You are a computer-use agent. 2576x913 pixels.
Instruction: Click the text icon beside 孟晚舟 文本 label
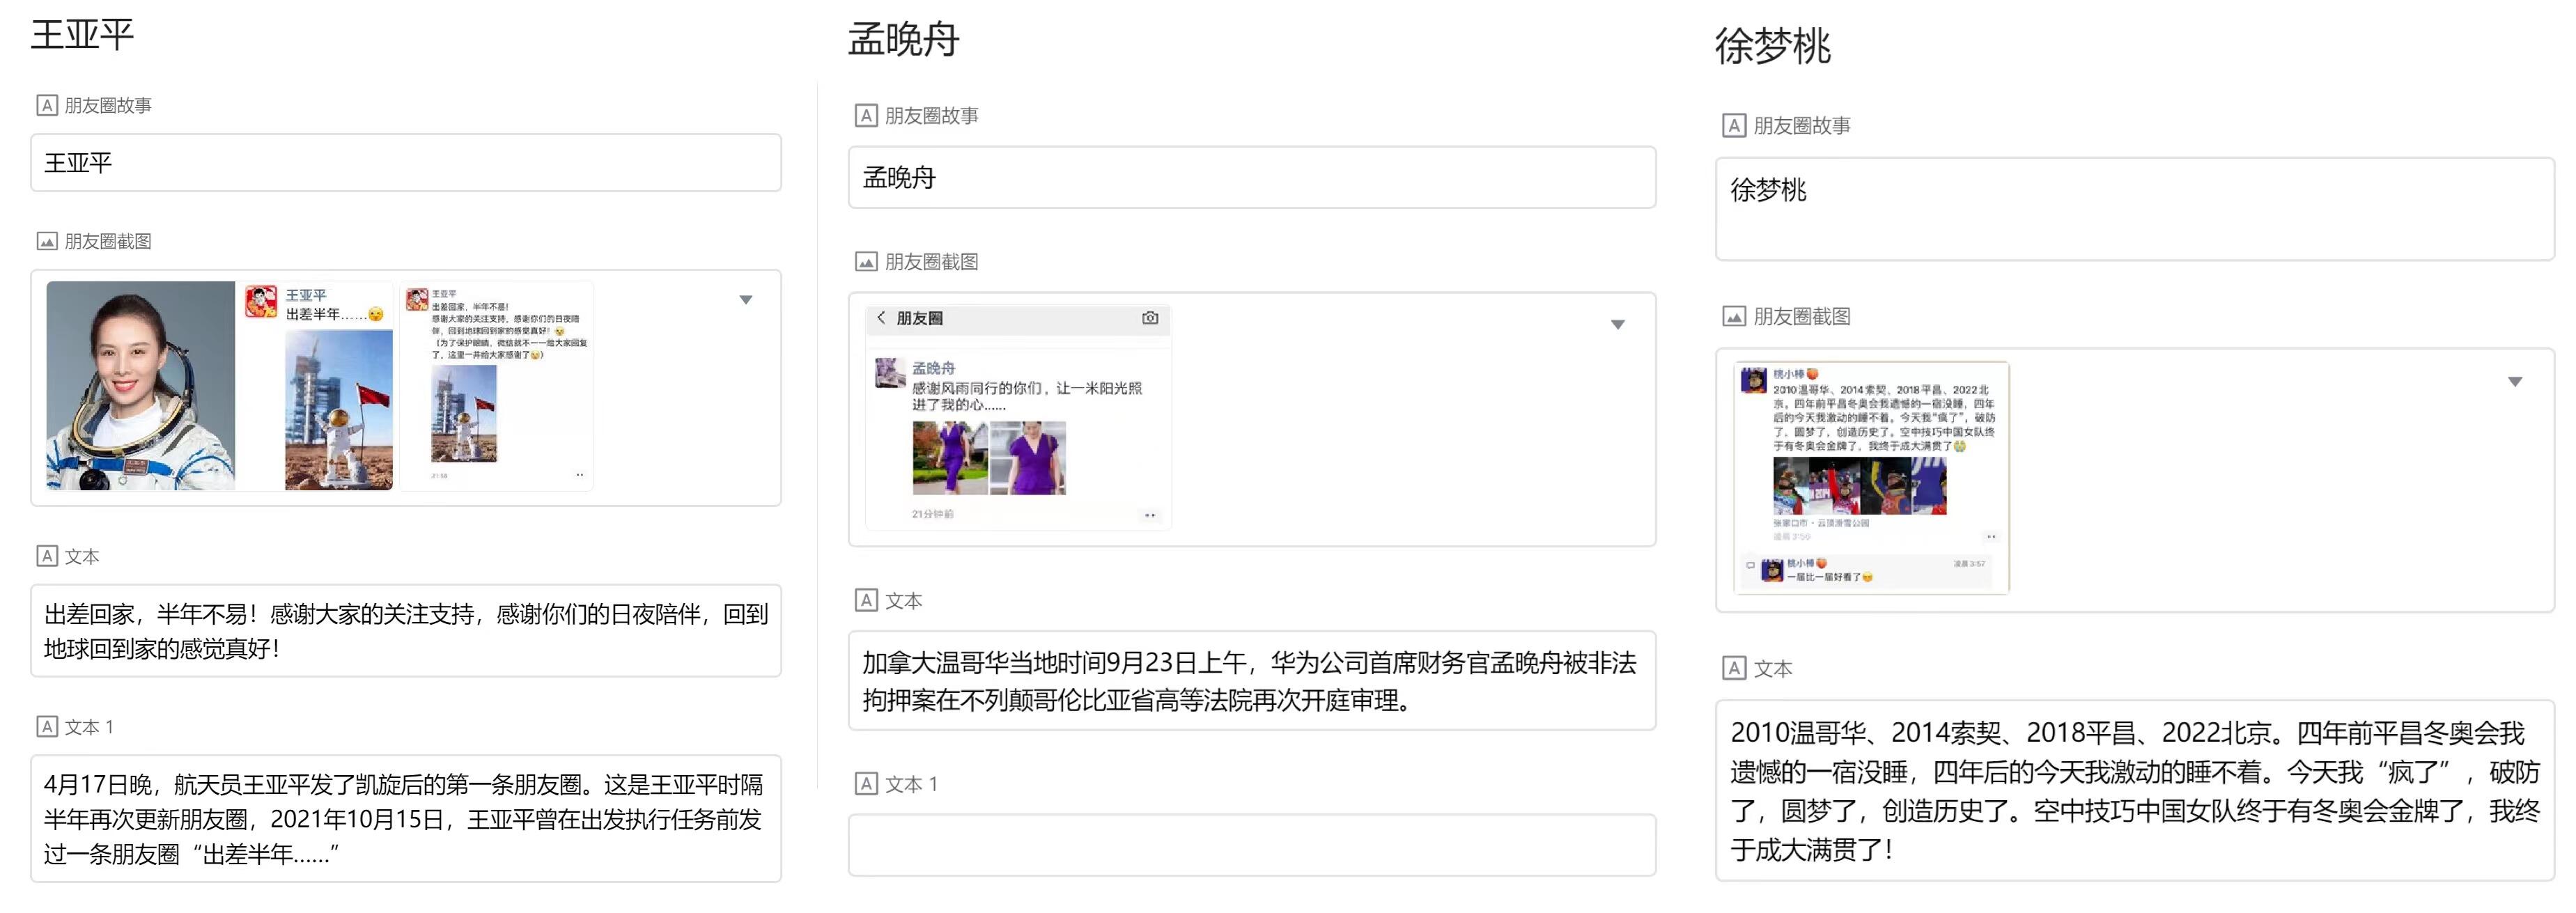point(866,601)
